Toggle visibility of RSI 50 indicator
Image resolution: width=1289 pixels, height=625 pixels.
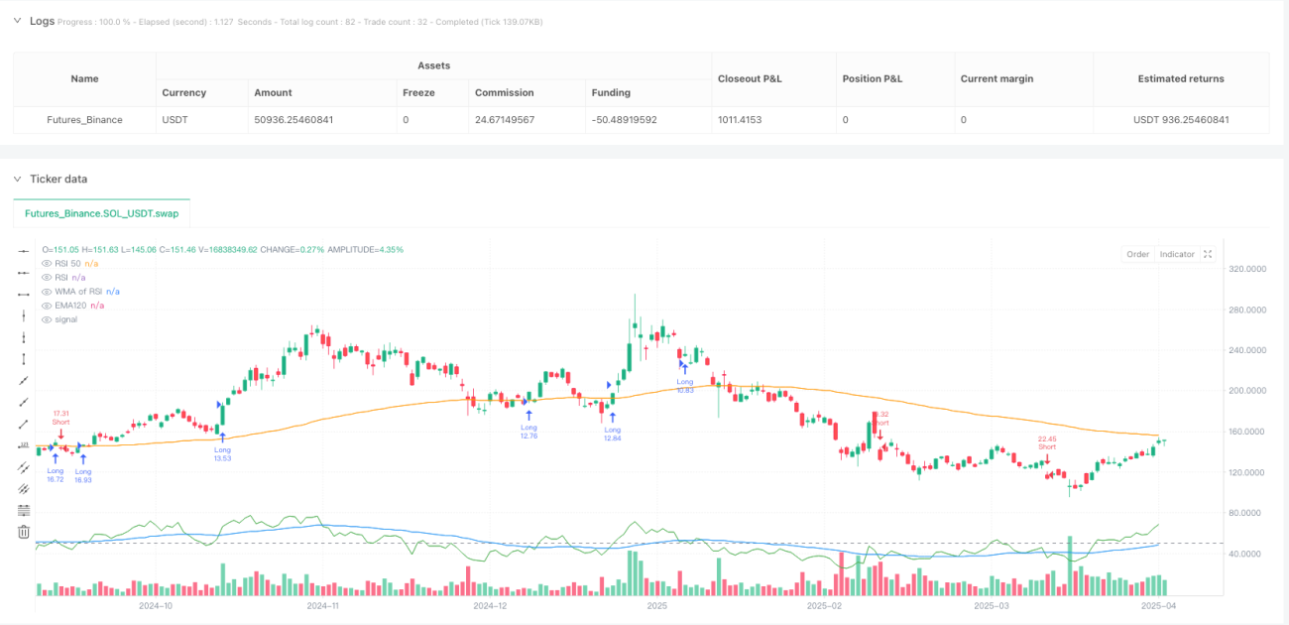pos(46,263)
